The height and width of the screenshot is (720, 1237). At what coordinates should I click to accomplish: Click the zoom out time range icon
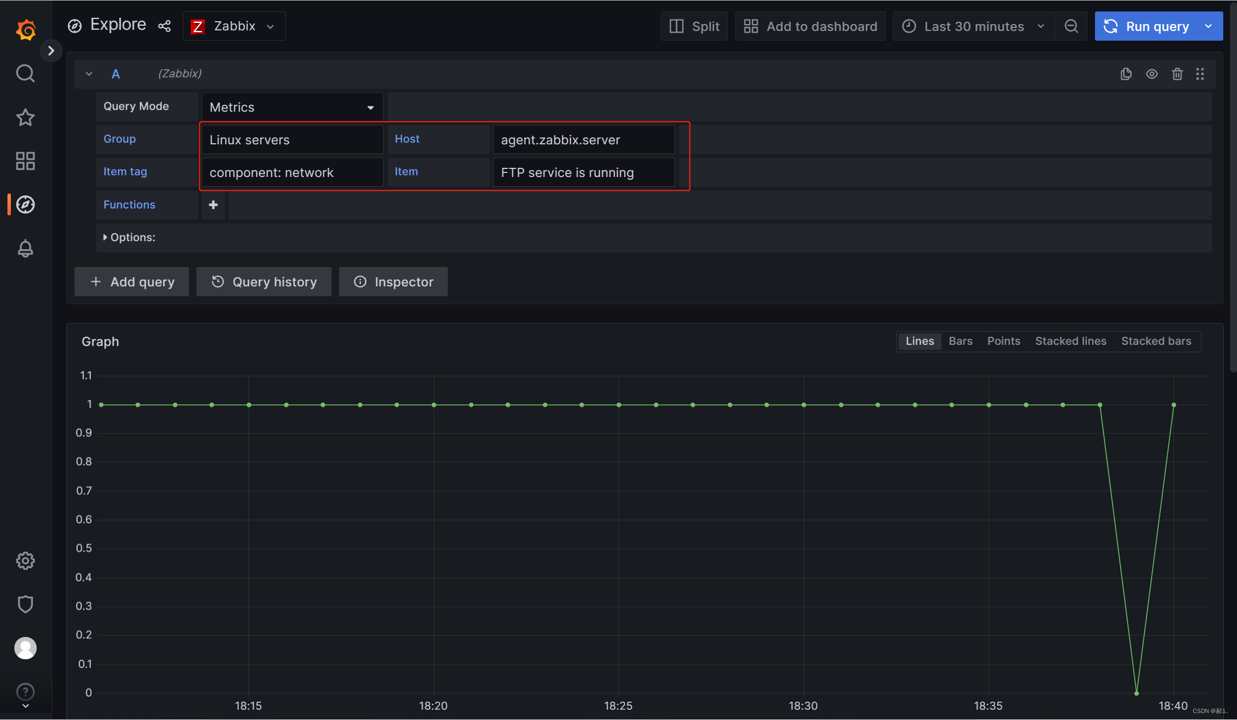click(1071, 26)
